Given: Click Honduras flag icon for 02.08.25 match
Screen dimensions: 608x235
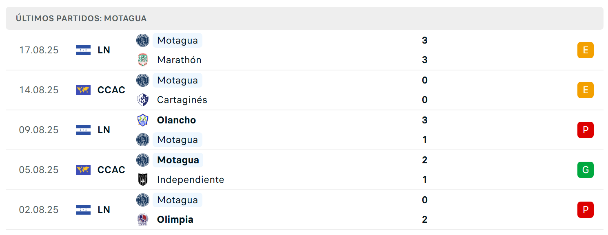Looking at the screenshot, I should point(83,210).
